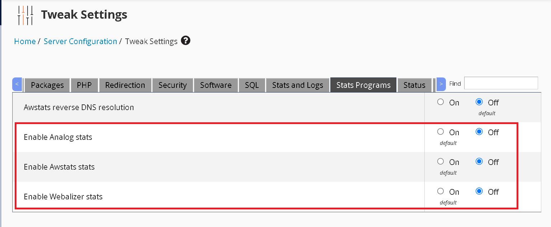Switch to the SQL tab
Image resolution: width=551 pixels, height=227 pixels.
[x=252, y=85]
